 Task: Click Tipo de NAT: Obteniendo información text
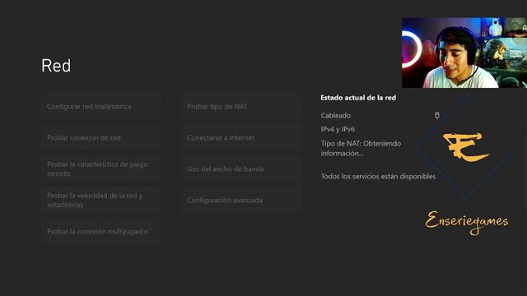point(361,148)
